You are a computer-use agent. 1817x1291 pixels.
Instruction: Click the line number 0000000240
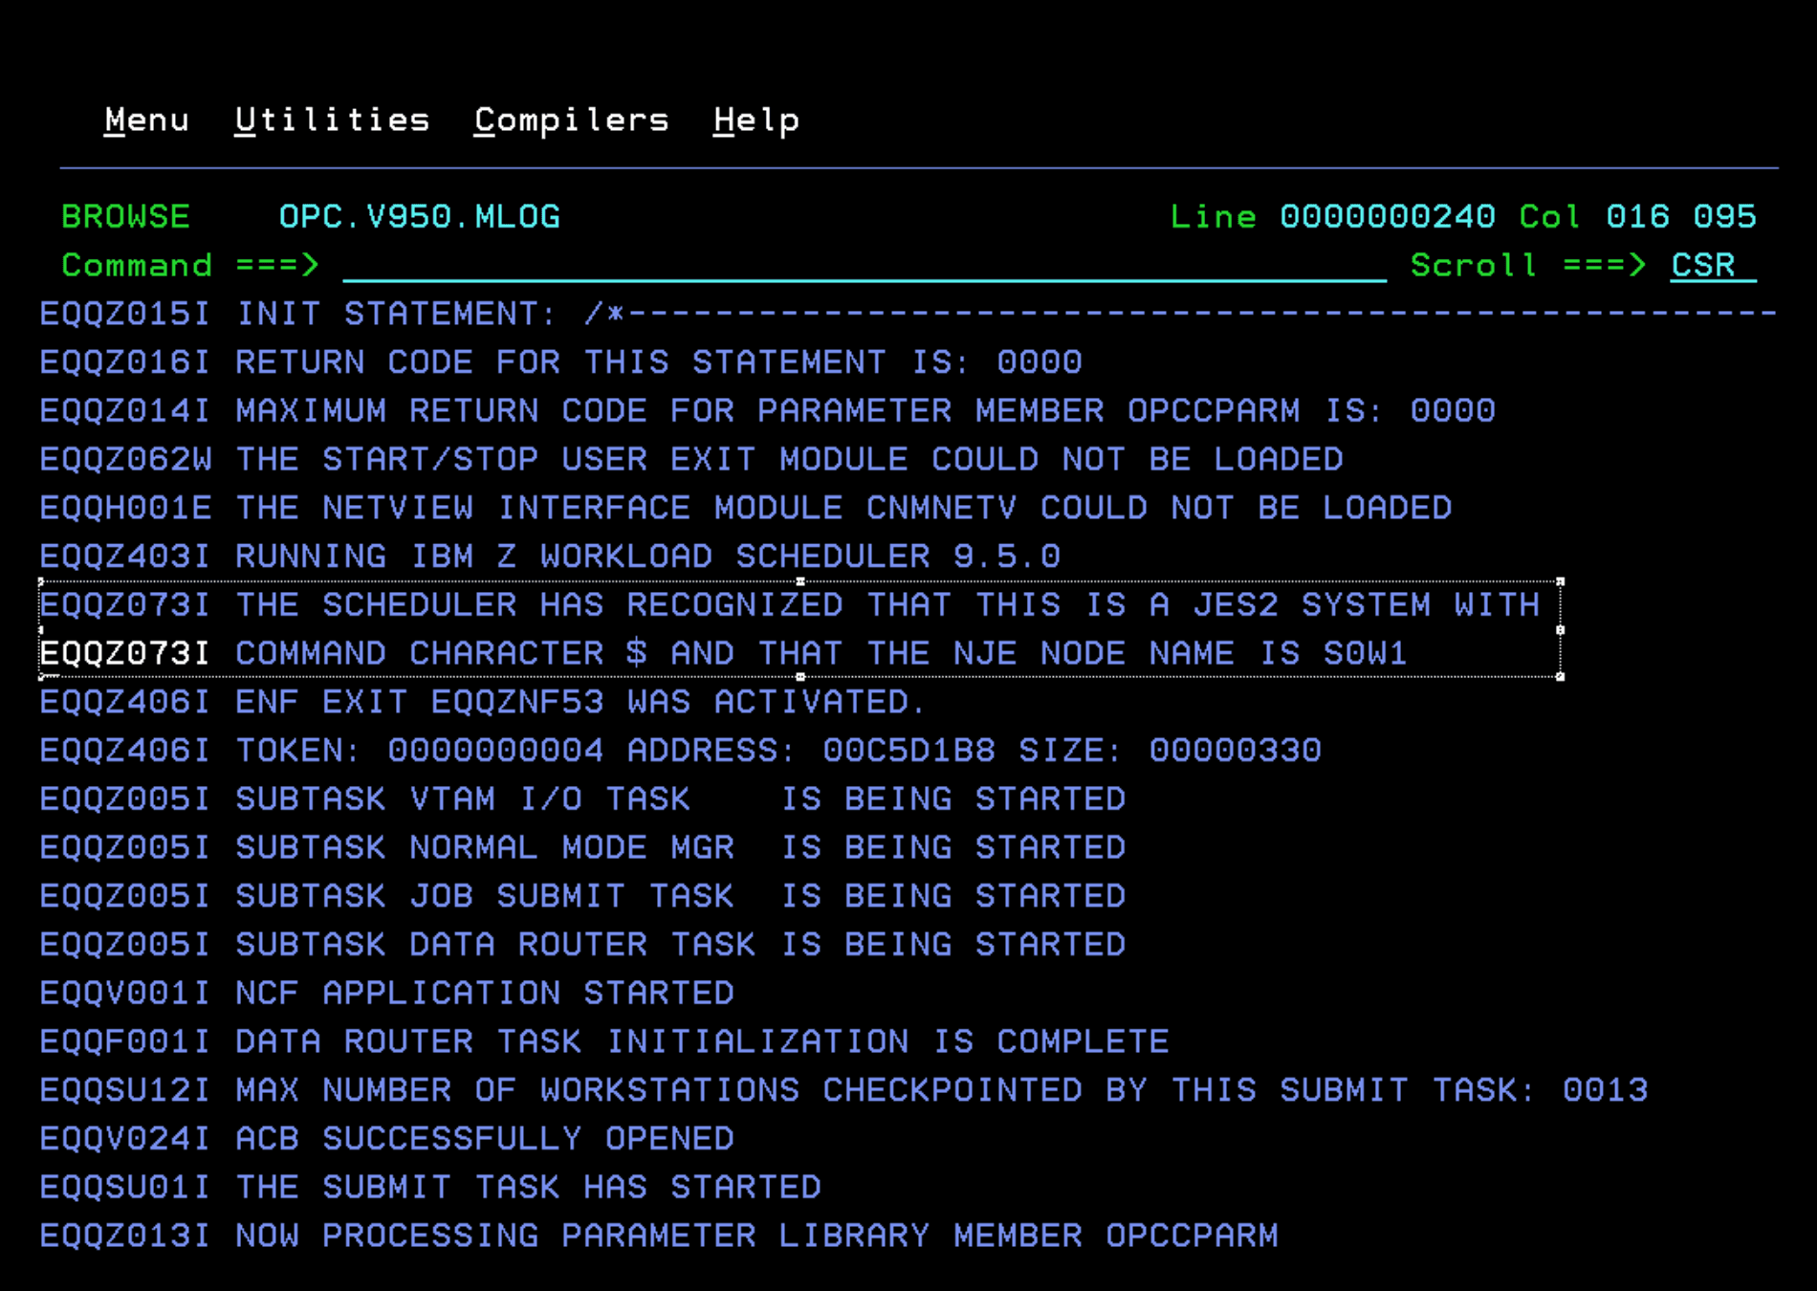point(1387,217)
